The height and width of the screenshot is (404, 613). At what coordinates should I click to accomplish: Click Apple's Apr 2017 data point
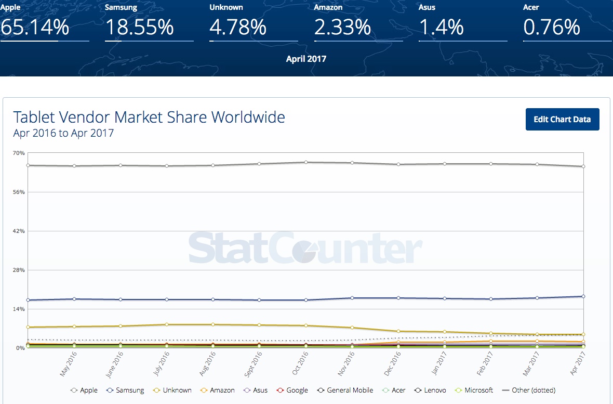(583, 166)
